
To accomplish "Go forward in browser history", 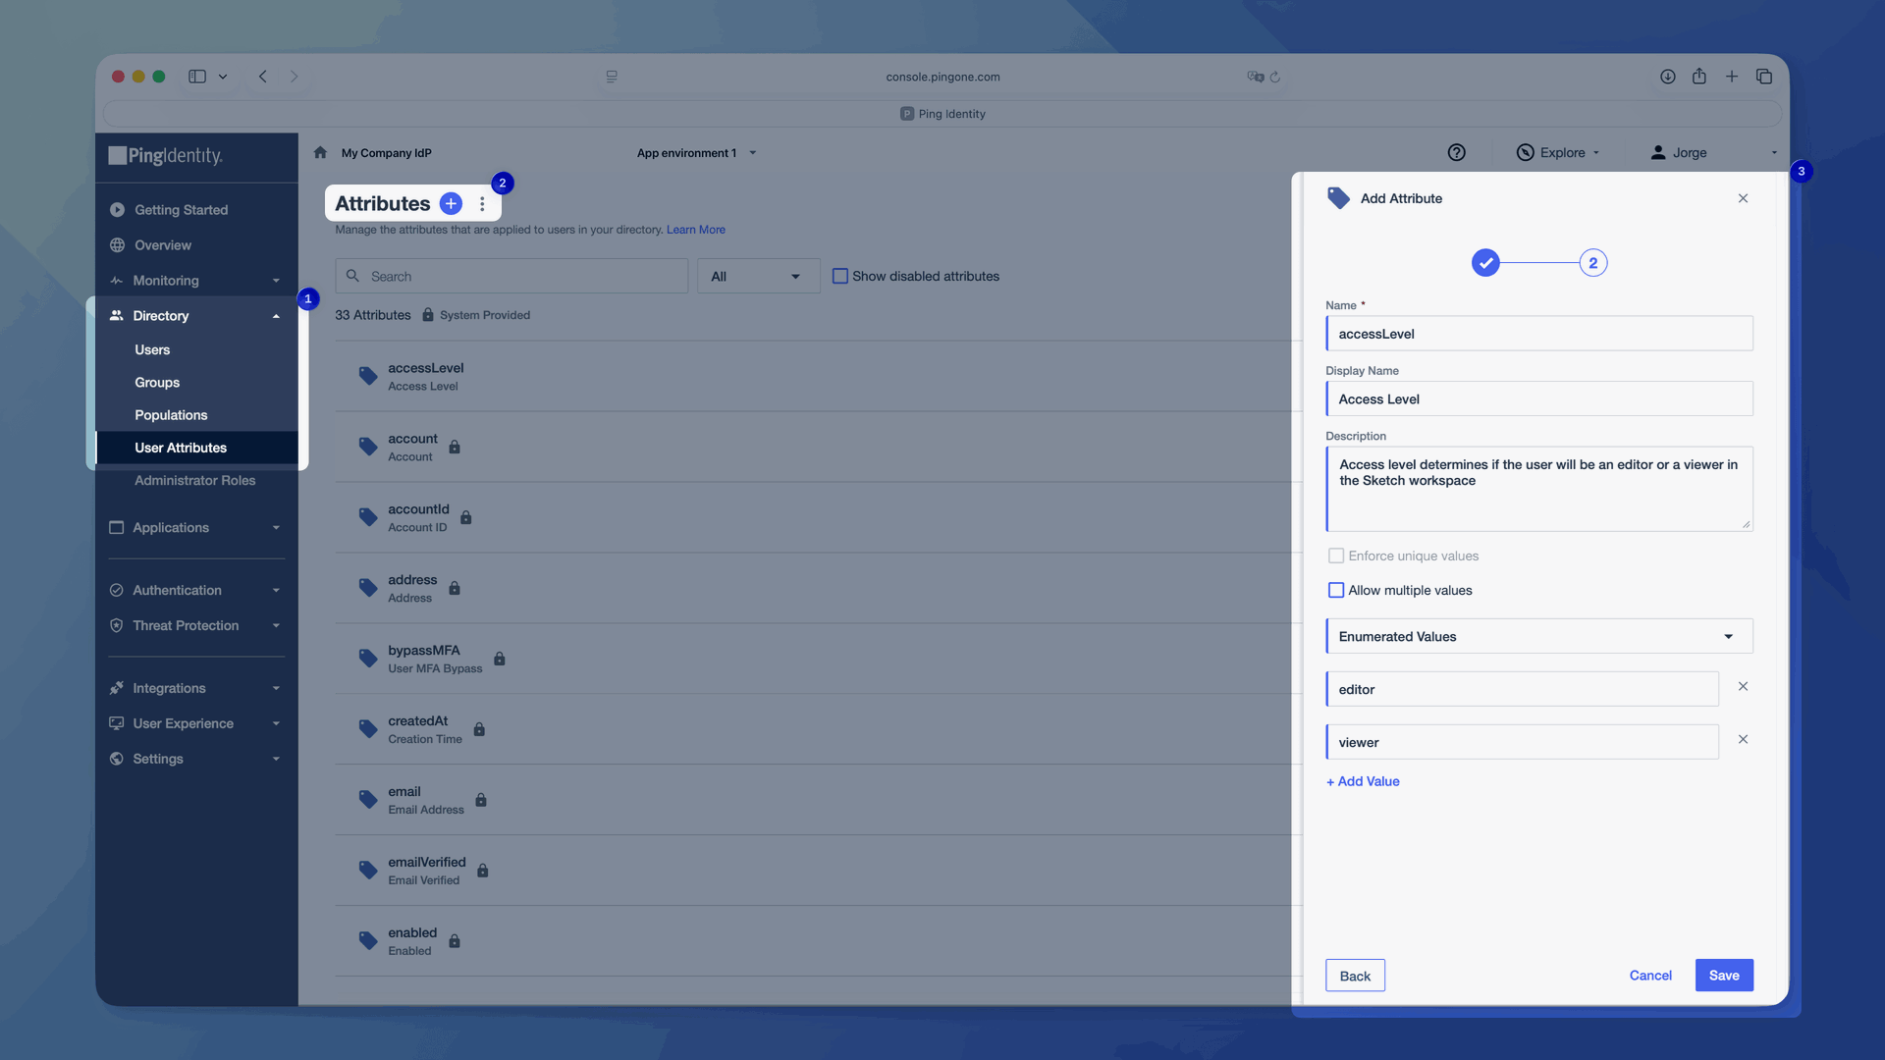I will [x=294, y=77].
